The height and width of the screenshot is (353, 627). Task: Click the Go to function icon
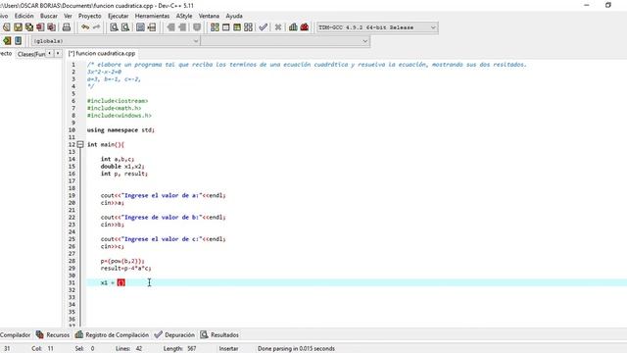click(x=140, y=27)
